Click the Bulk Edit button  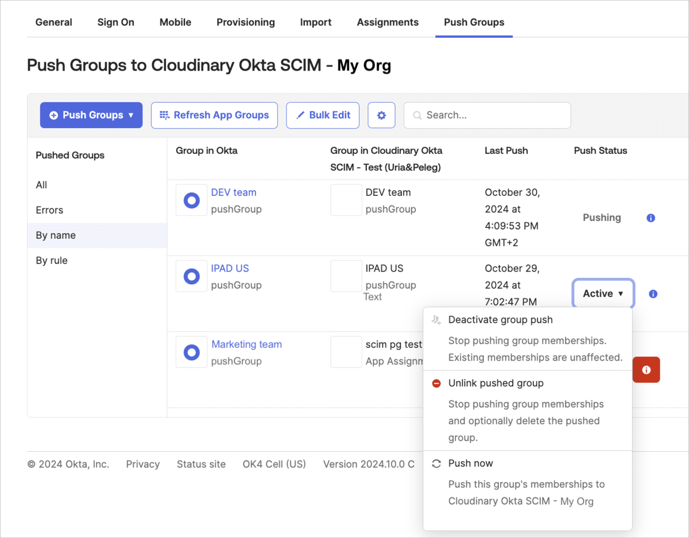click(323, 115)
